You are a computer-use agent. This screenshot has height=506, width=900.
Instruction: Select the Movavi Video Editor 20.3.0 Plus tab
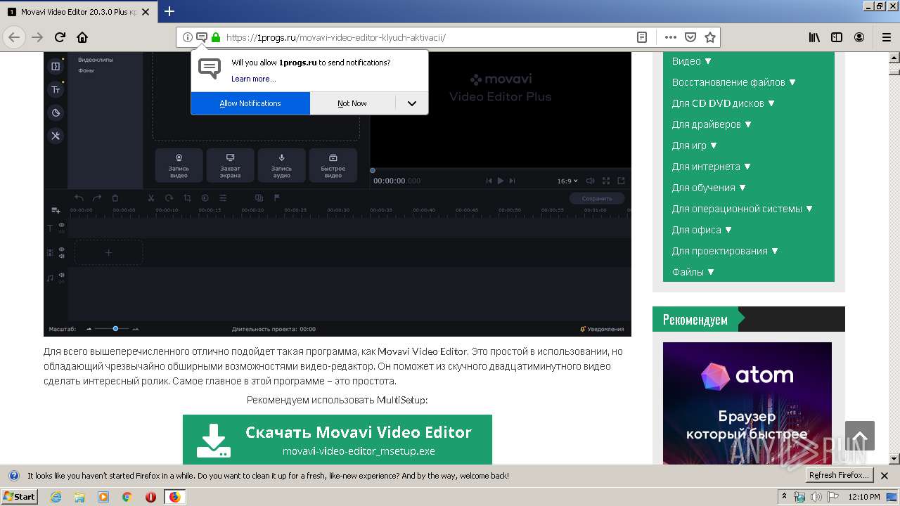click(77, 12)
